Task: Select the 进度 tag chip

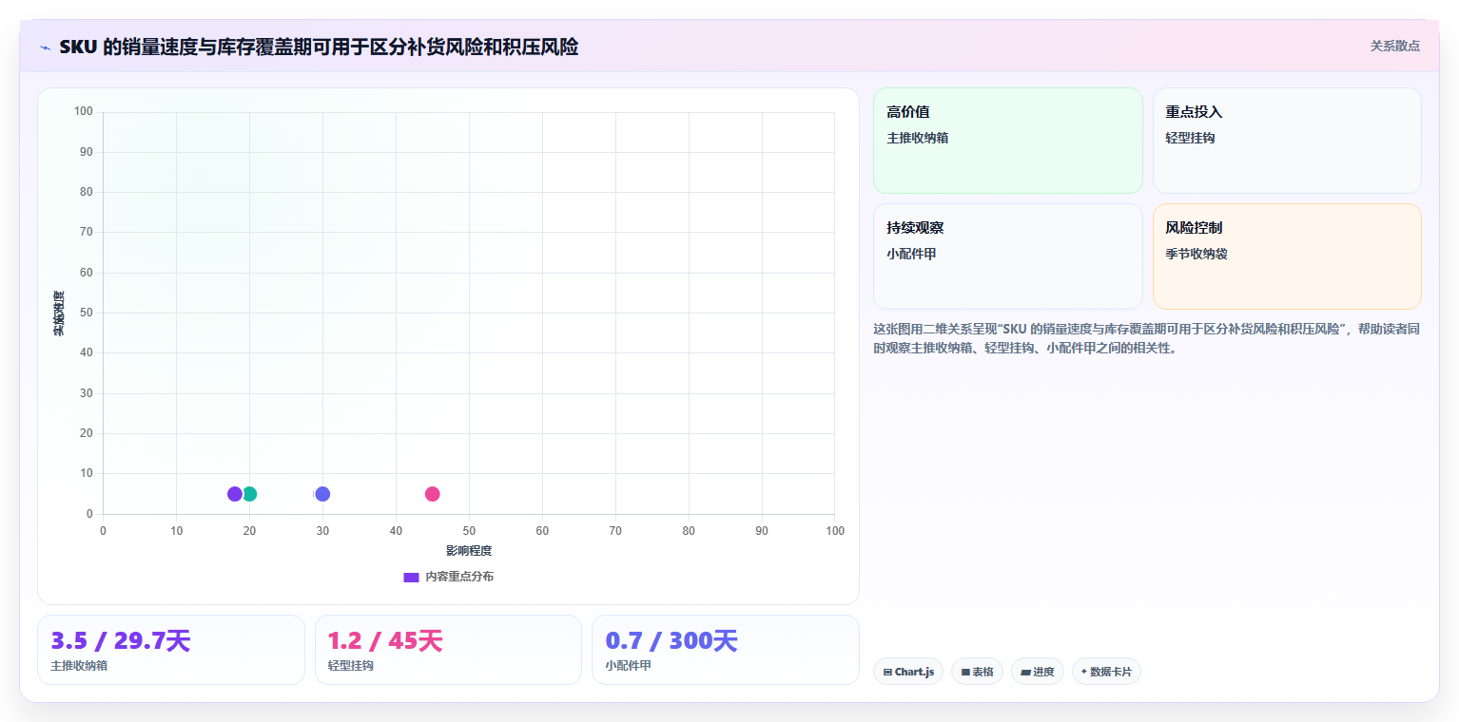Action: click(x=1038, y=672)
